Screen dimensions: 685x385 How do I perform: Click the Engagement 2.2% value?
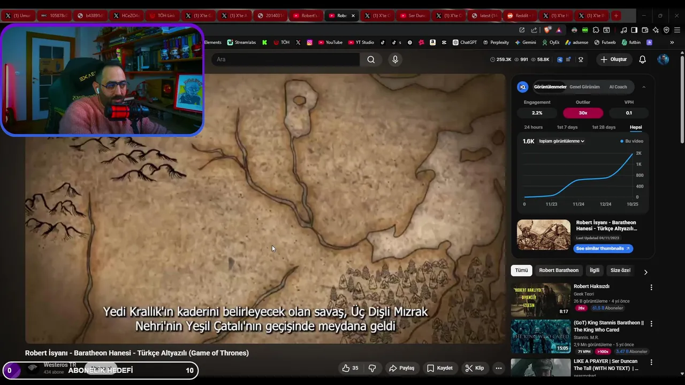point(537,113)
